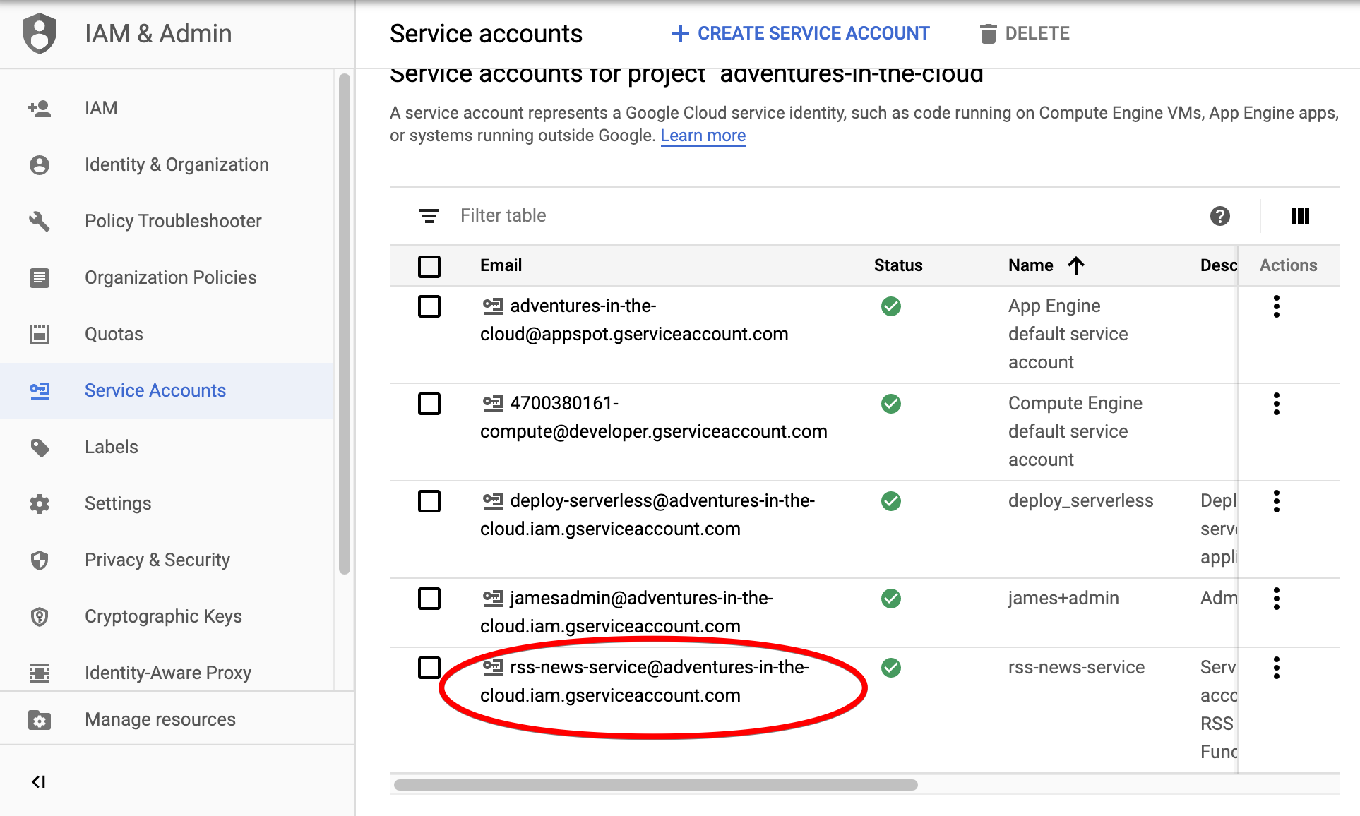Open actions menu for App Engine account
This screenshot has width=1360, height=816.
pos(1276,306)
